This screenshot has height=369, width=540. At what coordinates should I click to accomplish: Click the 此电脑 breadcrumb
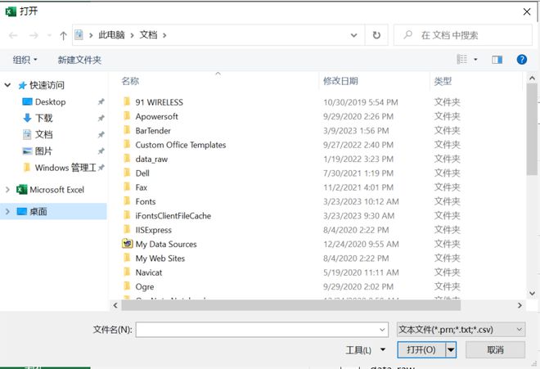pos(111,35)
